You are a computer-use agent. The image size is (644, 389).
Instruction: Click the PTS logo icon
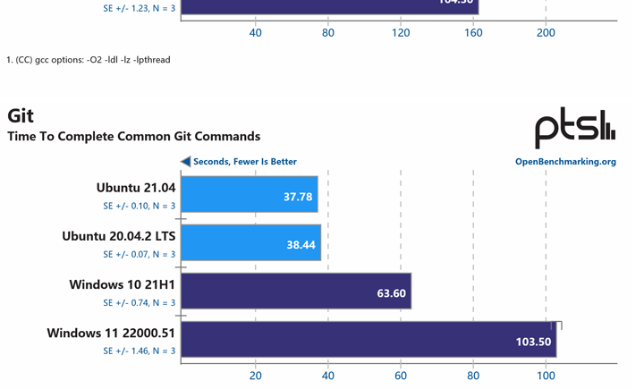(x=575, y=128)
